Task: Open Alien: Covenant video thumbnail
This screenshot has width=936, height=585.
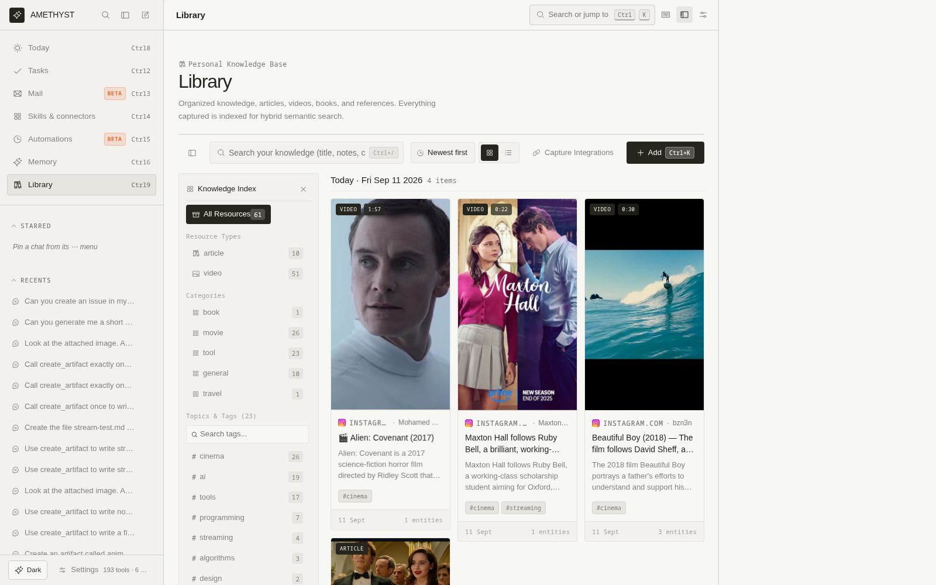Action: pyautogui.click(x=390, y=304)
